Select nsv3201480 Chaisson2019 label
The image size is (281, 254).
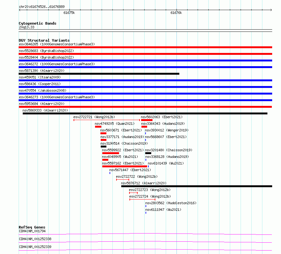point(169,150)
